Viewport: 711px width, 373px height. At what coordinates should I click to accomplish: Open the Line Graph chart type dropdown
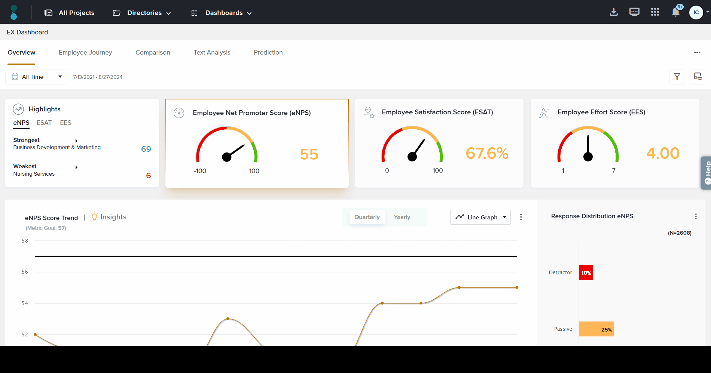pos(480,217)
